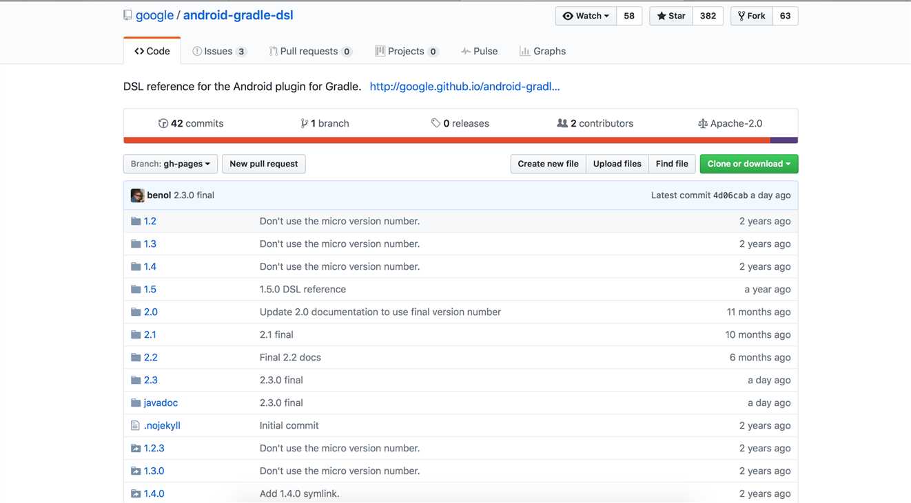The height and width of the screenshot is (503, 911).
Task: Open the android-gradle-dsl repository link
Action: [x=238, y=15]
